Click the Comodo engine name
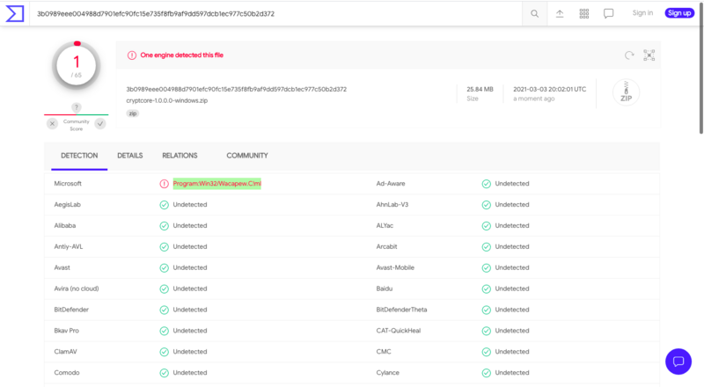This screenshot has height=387, width=704. point(67,373)
